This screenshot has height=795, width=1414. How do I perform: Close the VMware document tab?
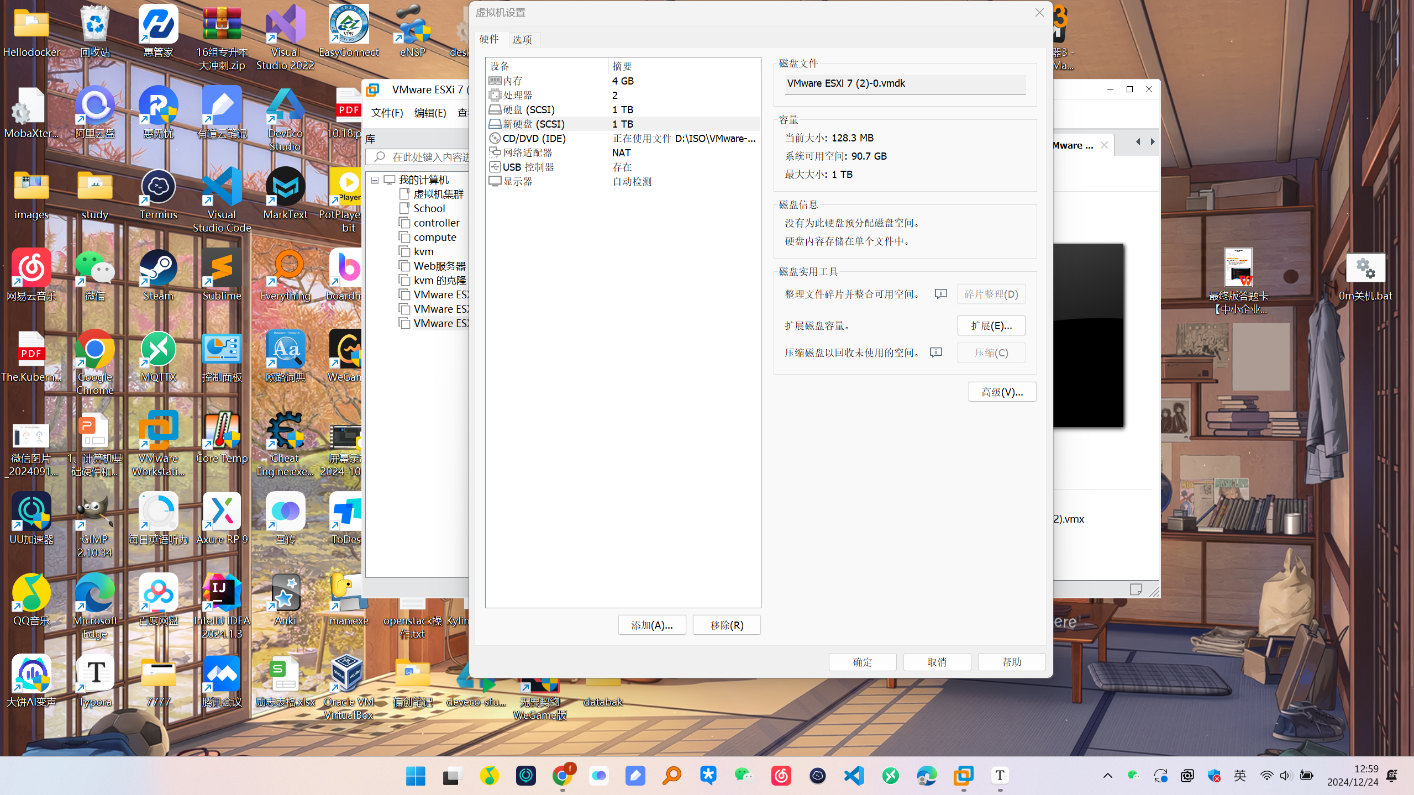tap(1104, 145)
